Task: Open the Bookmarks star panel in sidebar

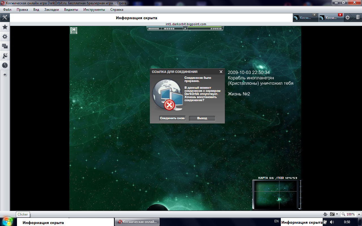Action: [x=5, y=27]
